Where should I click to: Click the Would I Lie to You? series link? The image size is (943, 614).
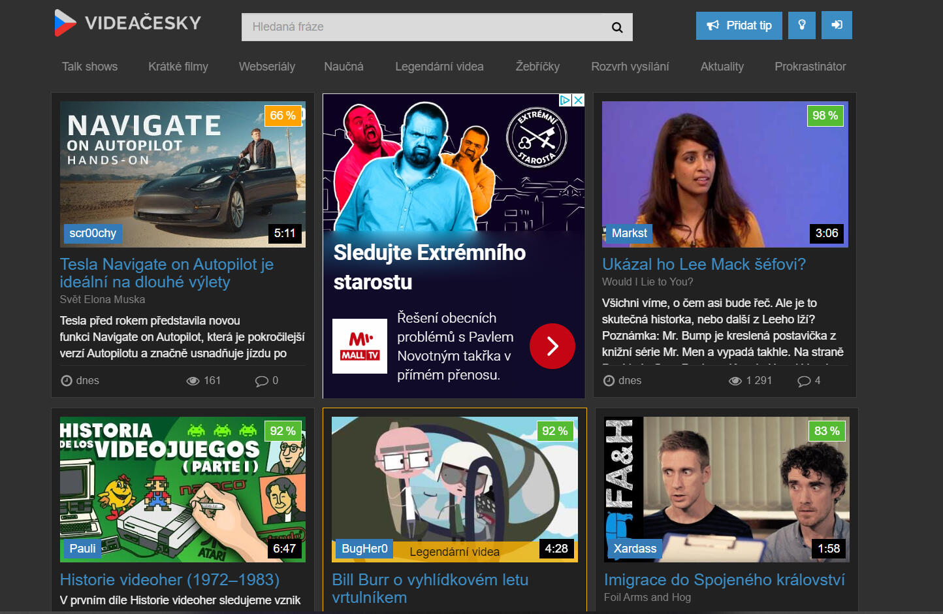click(647, 282)
